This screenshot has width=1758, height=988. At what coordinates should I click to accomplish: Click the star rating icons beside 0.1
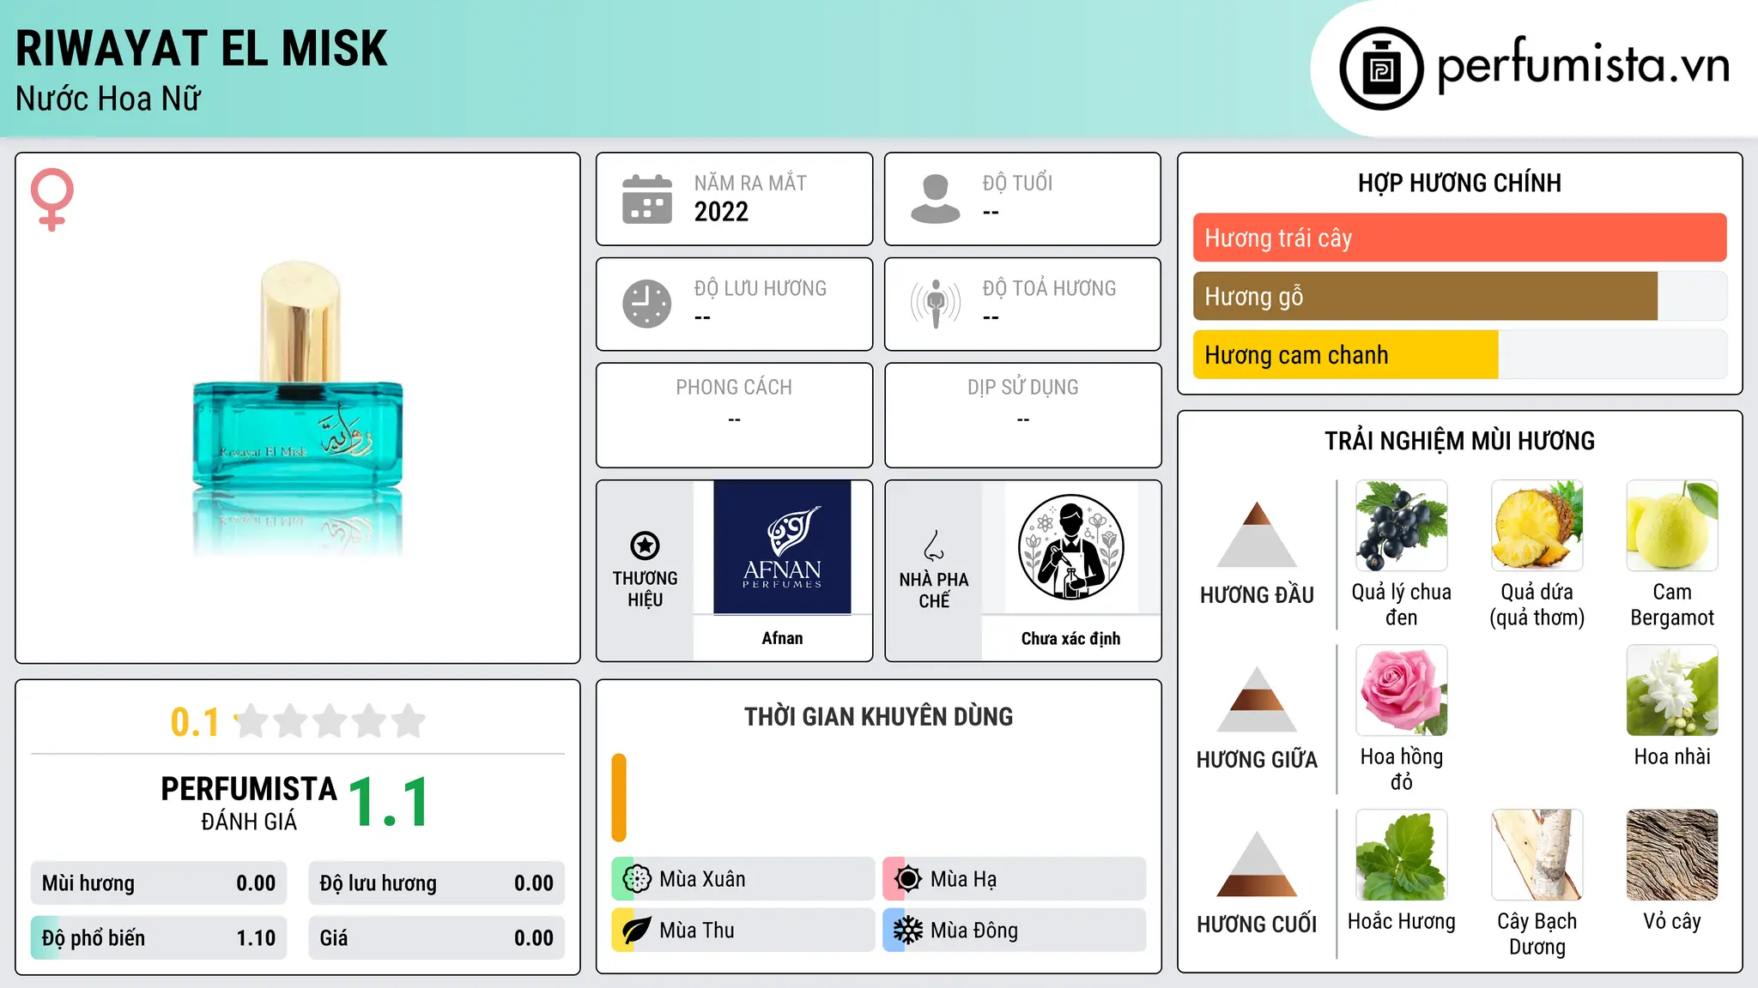coord(330,721)
